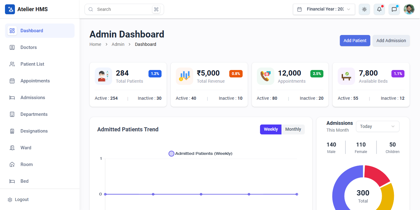Click the Total Revenue chart icon
This screenshot has height=210, width=420.
click(x=184, y=76)
